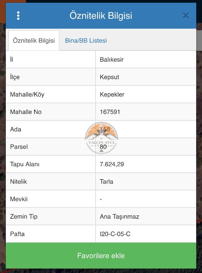Image resolution: width=202 pixels, height=273 pixels.
Task: Switch to the Bina/BB Listesi tab
Action: pyautogui.click(x=86, y=41)
